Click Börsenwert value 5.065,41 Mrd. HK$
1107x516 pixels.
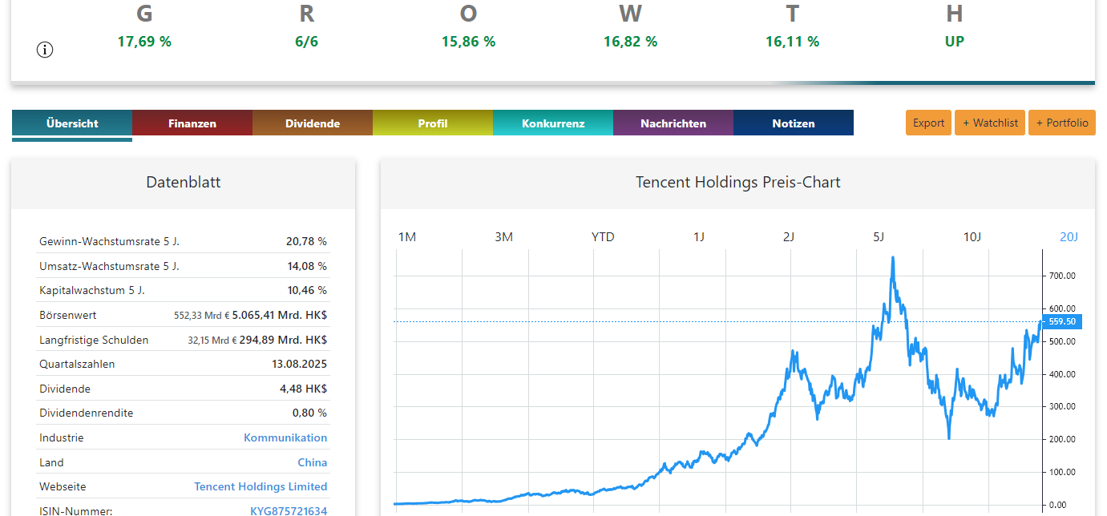click(x=280, y=315)
